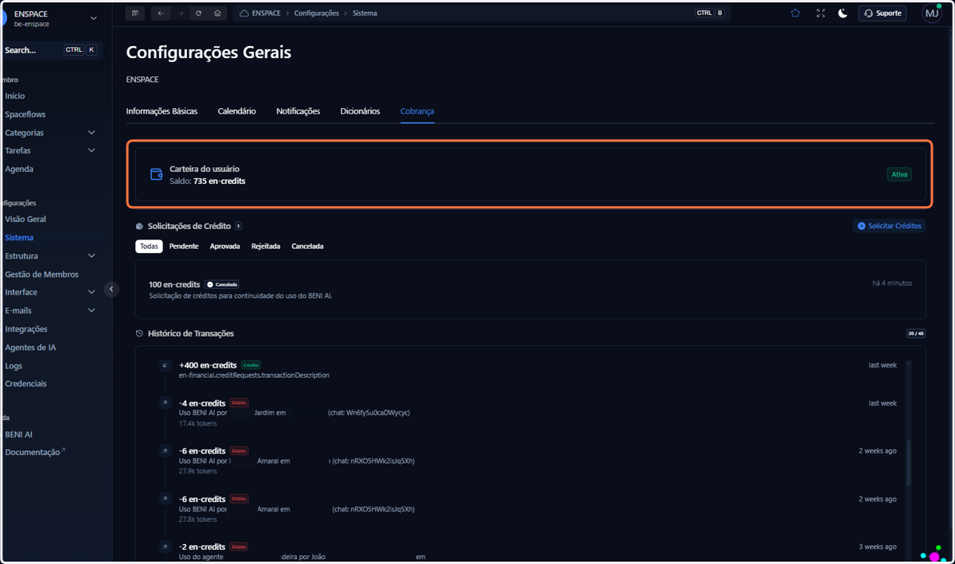Go forward with the right arrow icon
Screen dimensions: 955x564
(180, 14)
